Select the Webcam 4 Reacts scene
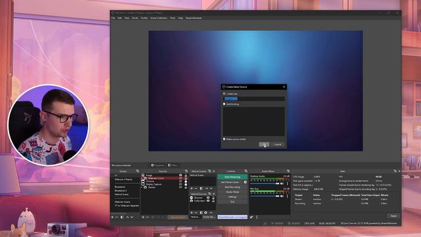 pyautogui.click(x=124, y=179)
